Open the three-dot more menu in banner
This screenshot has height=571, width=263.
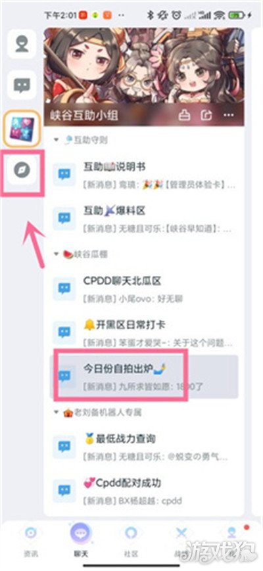(229, 116)
